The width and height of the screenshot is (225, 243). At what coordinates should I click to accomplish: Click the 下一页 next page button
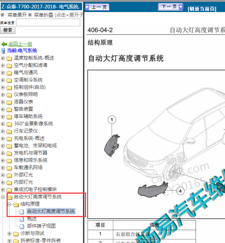point(170,7)
